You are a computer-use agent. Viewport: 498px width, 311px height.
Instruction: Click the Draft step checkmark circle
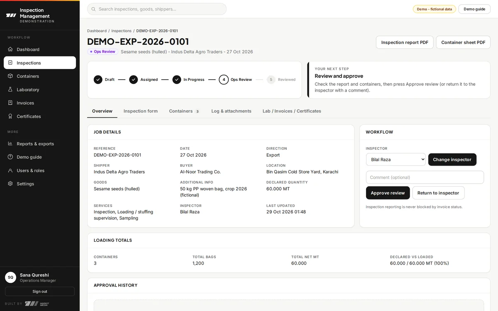tap(98, 80)
